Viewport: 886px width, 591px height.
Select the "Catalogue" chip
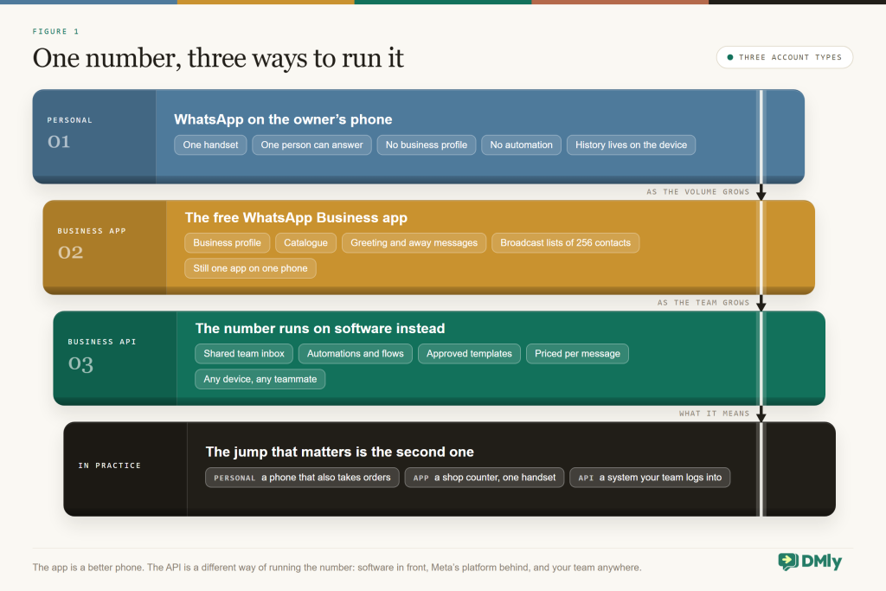[x=305, y=243]
